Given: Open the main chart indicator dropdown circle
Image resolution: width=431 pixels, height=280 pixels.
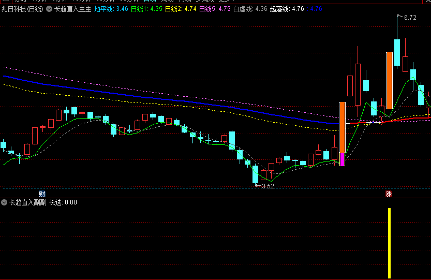Looking at the screenshot, I should pyautogui.click(x=49, y=9).
